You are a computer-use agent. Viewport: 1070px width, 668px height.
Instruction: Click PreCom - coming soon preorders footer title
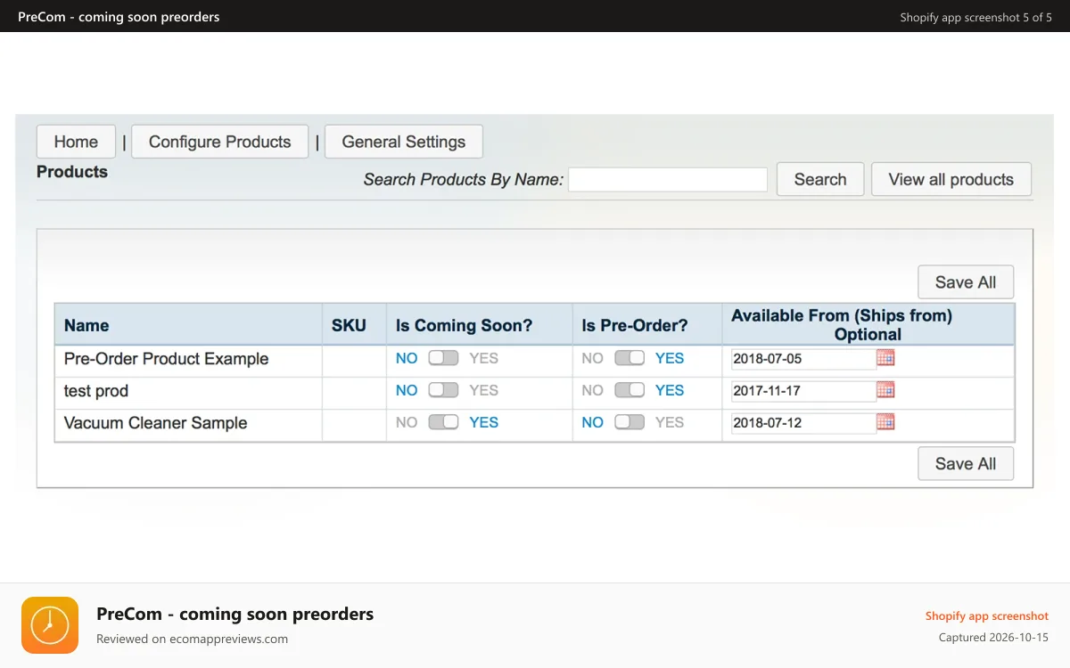click(235, 614)
